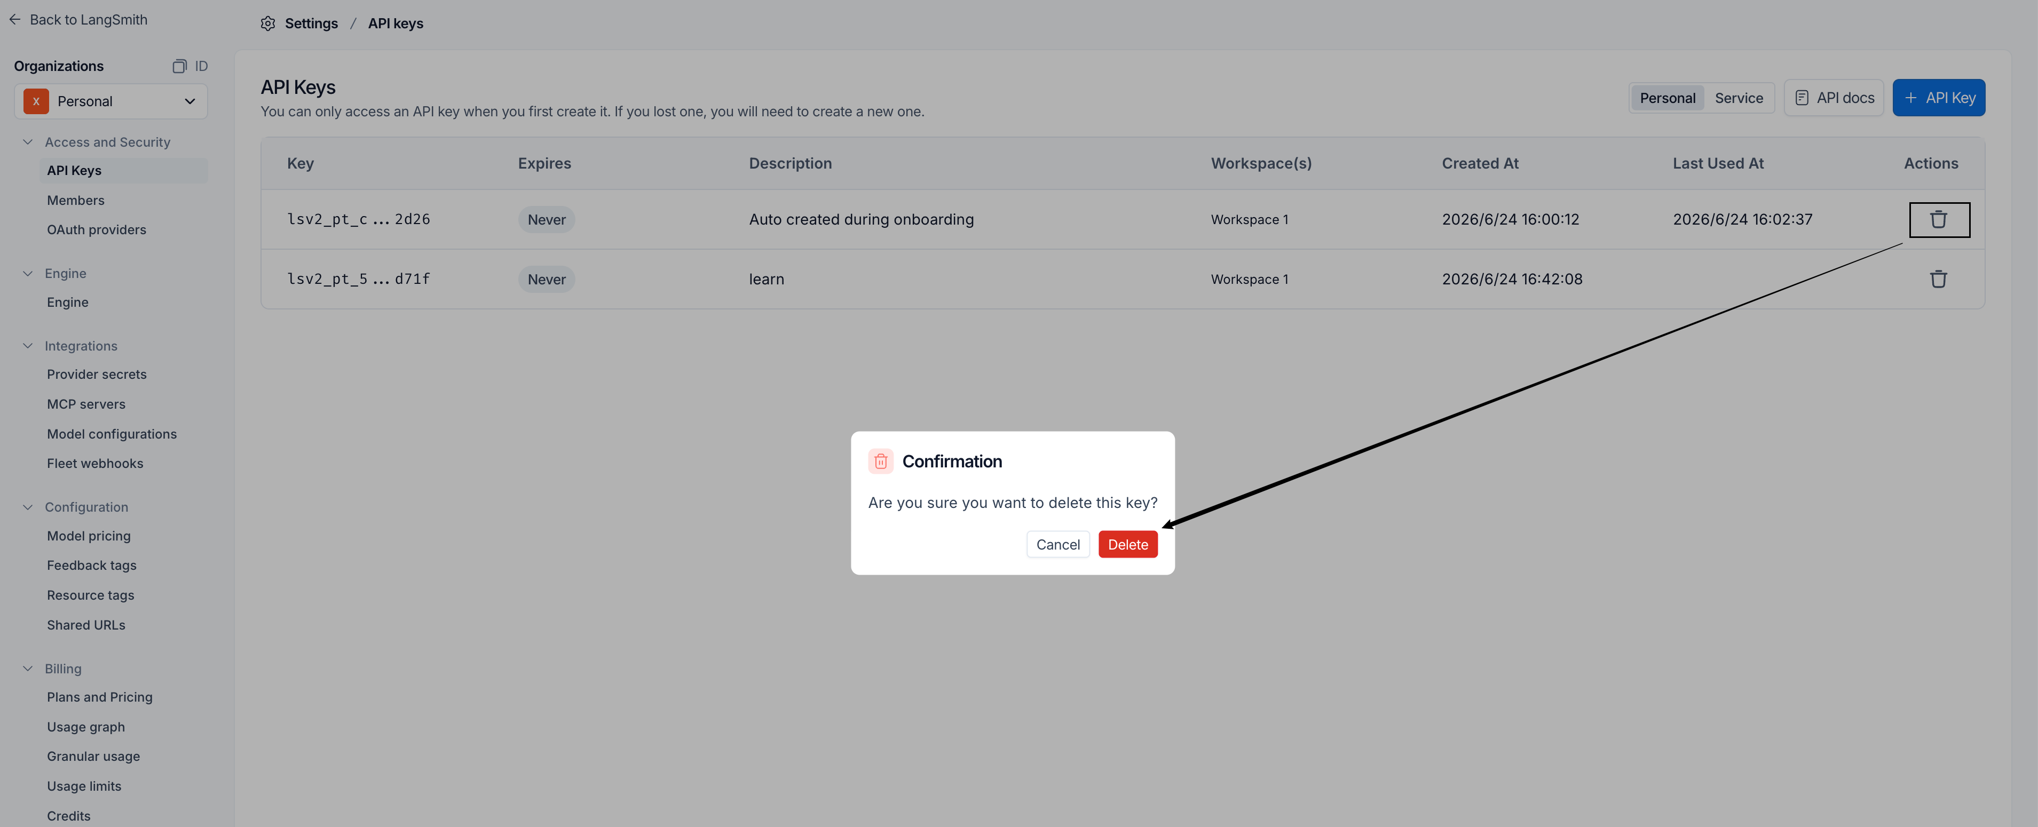The width and height of the screenshot is (2038, 827).
Task: Click the created time 2026/6/24 16:00:12
Action: click(x=1510, y=220)
